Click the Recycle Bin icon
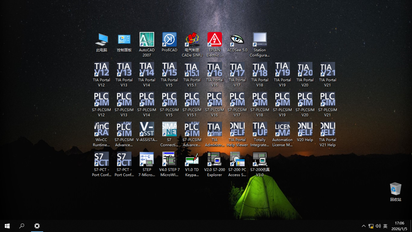412x232 pixels. [x=396, y=189]
